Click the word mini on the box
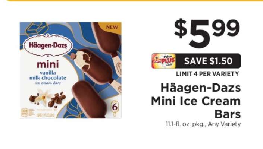 pyautogui.click(x=48, y=64)
